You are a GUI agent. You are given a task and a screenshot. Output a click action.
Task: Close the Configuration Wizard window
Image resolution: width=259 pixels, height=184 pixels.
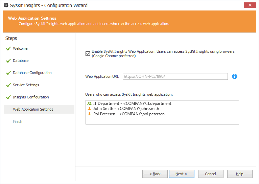tap(250, 5)
